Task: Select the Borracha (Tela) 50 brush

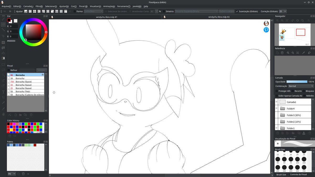Action: [26, 91]
